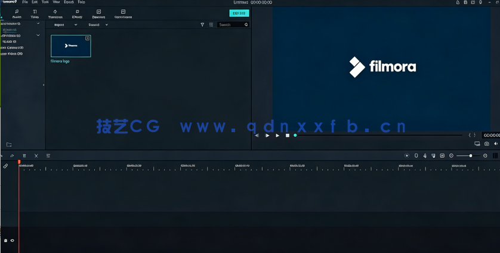The width and height of the screenshot is (500, 253).
Task: Click the timeline zoom slider handle
Action: (471, 156)
